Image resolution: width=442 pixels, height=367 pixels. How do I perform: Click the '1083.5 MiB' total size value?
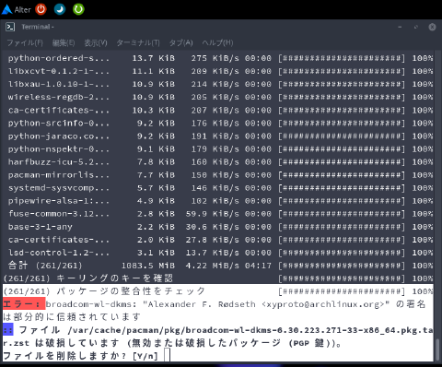pyautogui.click(x=148, y=266)
